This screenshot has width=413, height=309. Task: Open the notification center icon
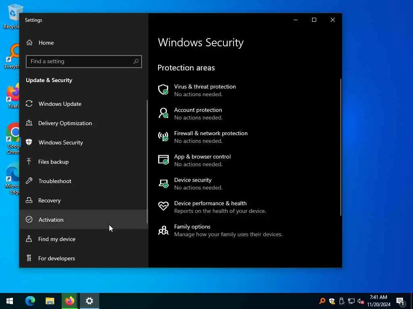coord(400,301)
